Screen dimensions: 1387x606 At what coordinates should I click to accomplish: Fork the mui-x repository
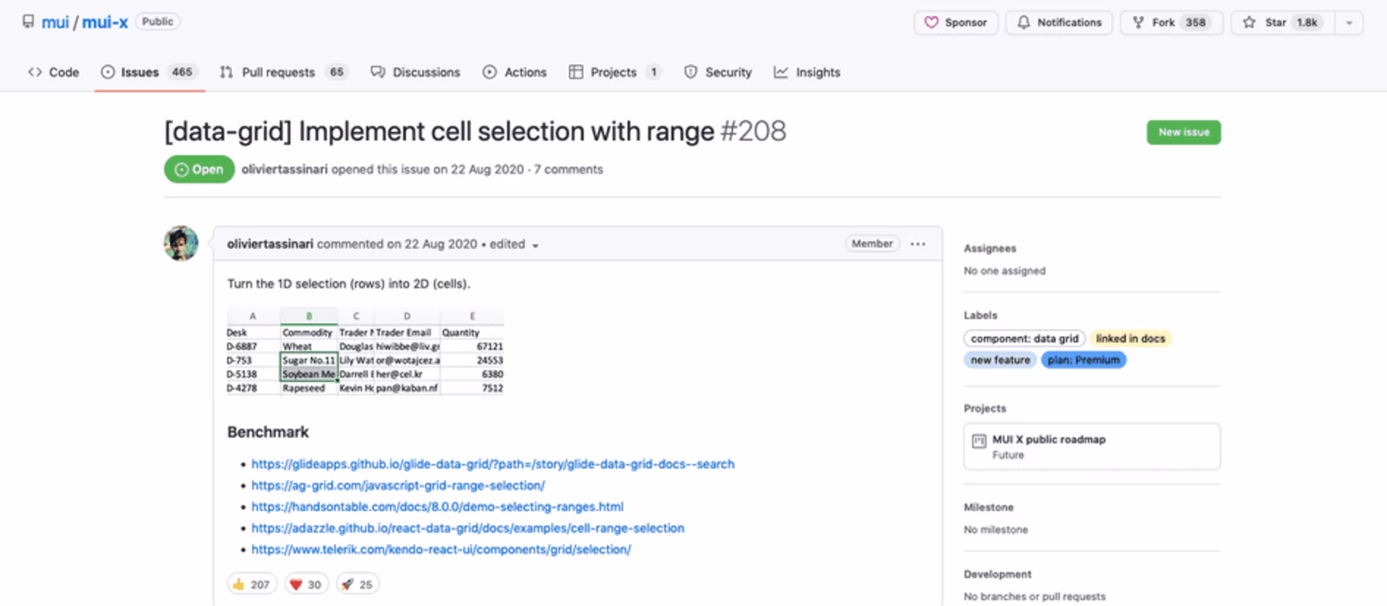click(x=1171, y=22)
